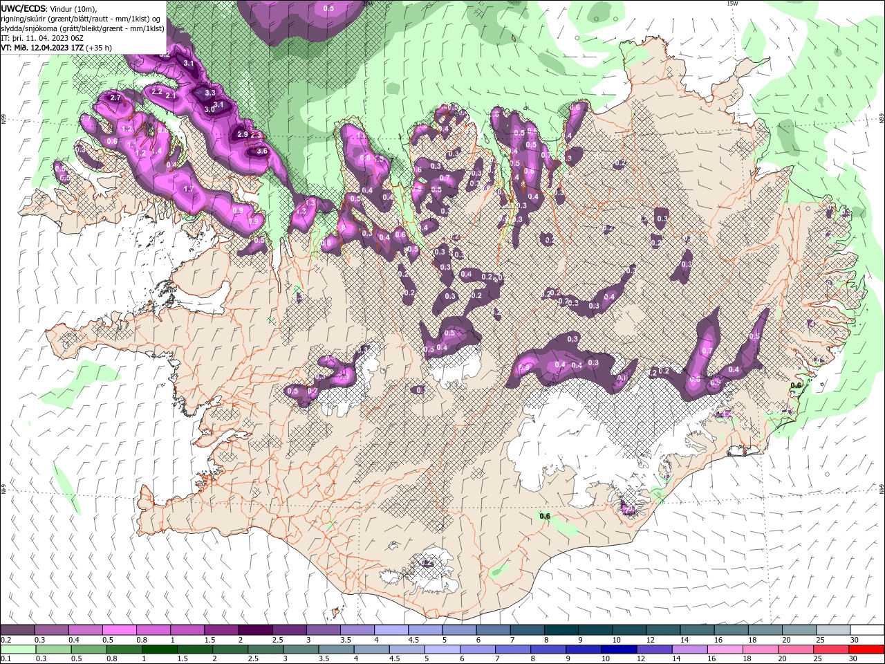Image resolution: width=885 pixels, height=664 pixels.
Task: Click the 3.6 snowfall value on the map
Action: point(261,151)
